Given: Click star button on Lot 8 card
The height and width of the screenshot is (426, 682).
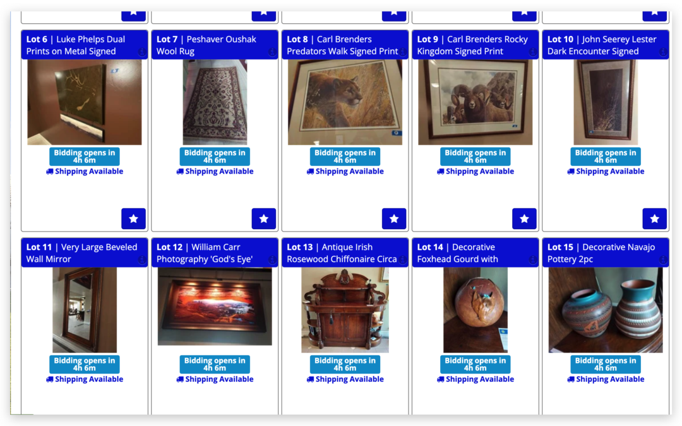Looking at the screenshot, I should pyautogui.click(x=394, y=218).
